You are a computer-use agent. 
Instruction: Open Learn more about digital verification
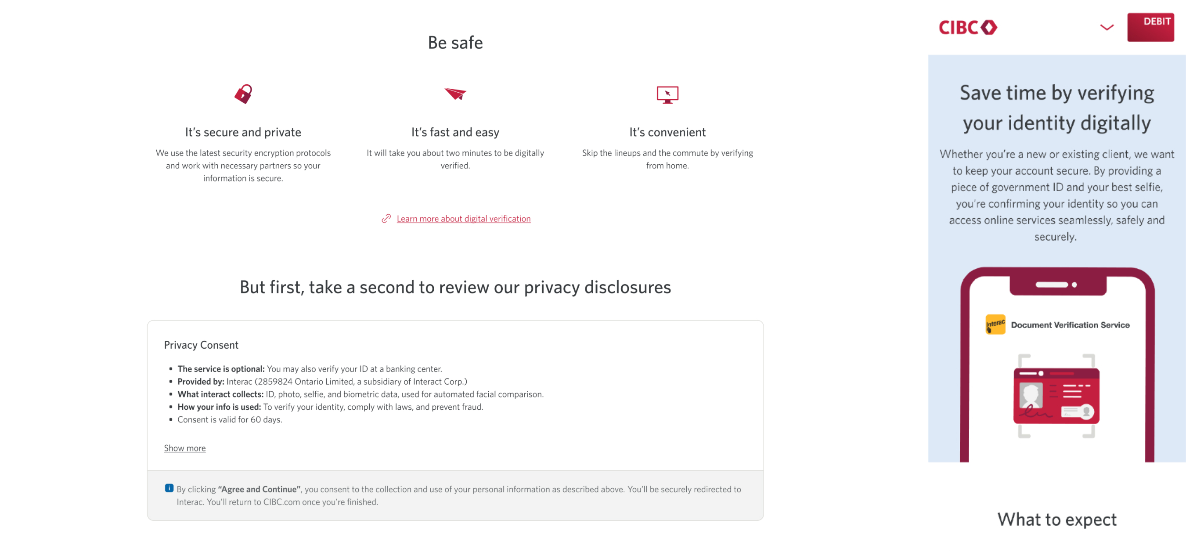coord(463,219)
